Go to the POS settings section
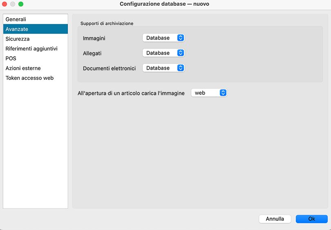 click(11, 59)
